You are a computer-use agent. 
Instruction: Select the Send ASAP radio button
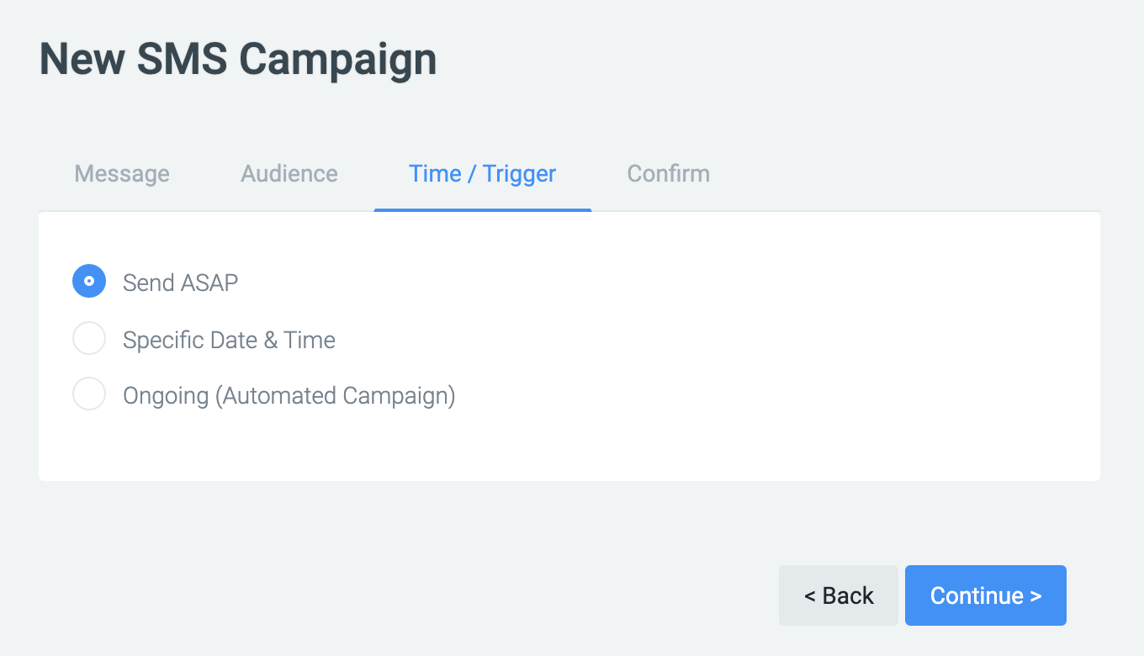(x=89, y=282)
